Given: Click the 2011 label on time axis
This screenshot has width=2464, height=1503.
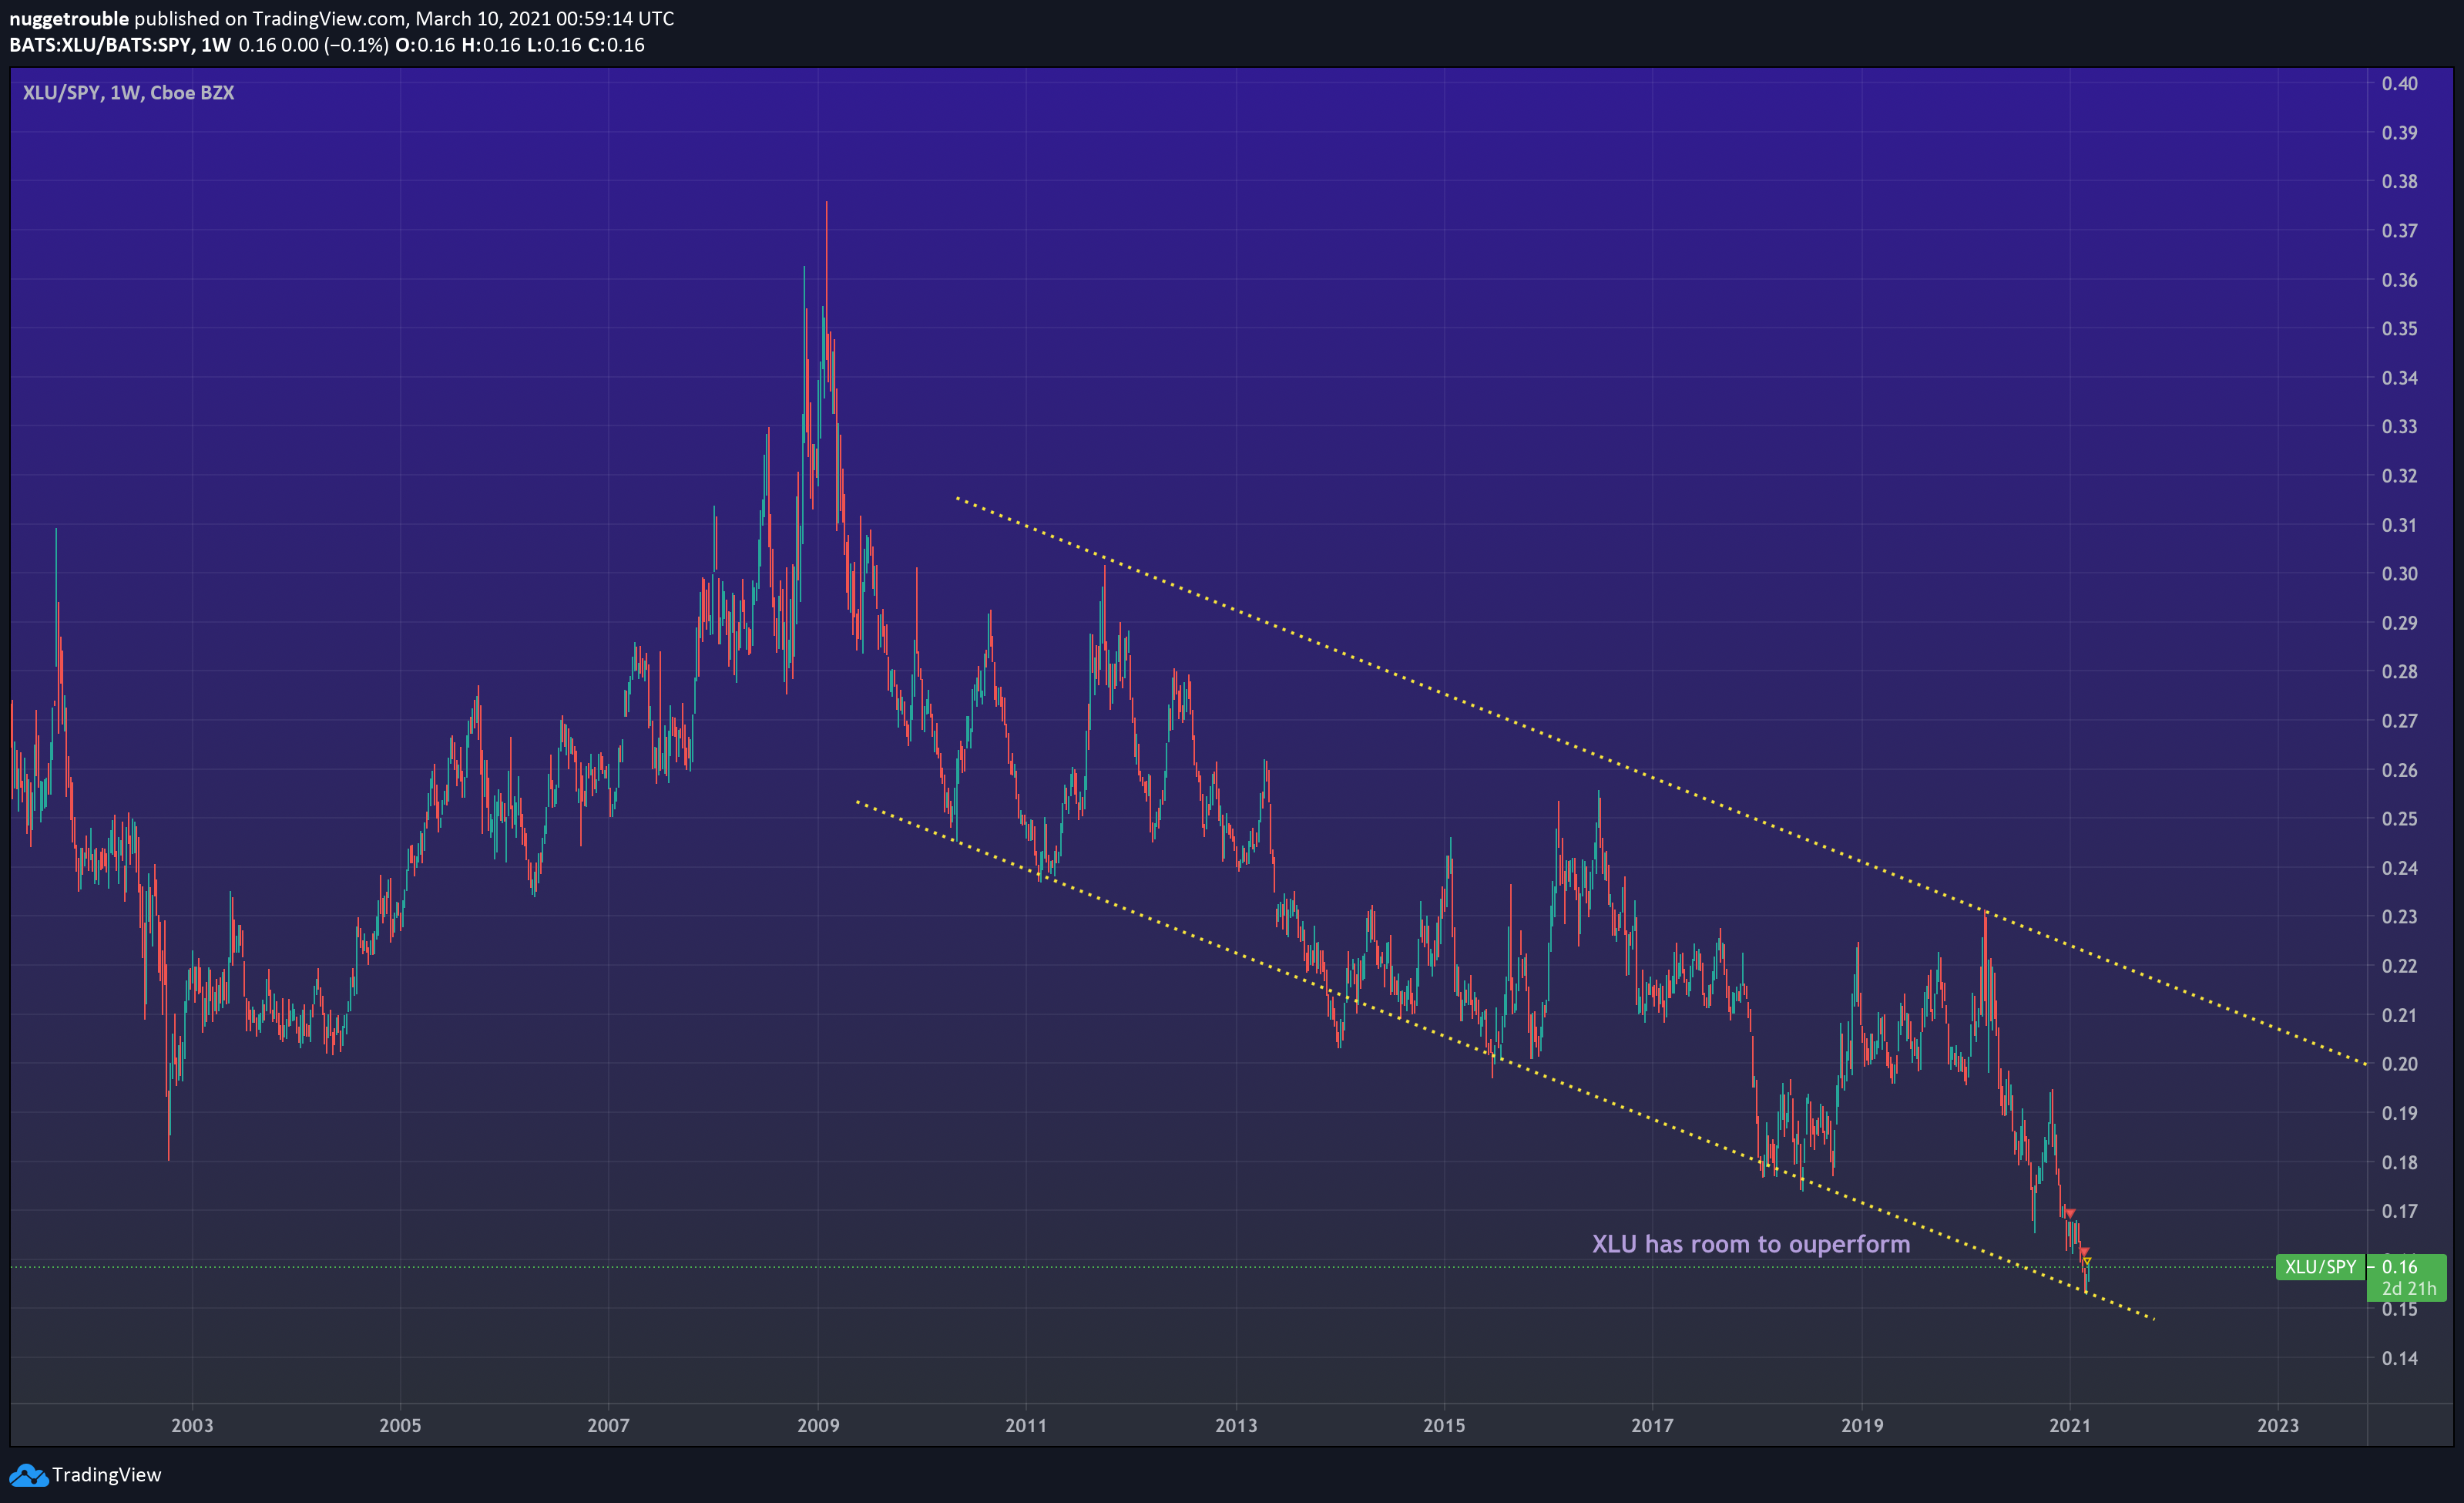Looking at the screenshot, I should point(1026,1425).
